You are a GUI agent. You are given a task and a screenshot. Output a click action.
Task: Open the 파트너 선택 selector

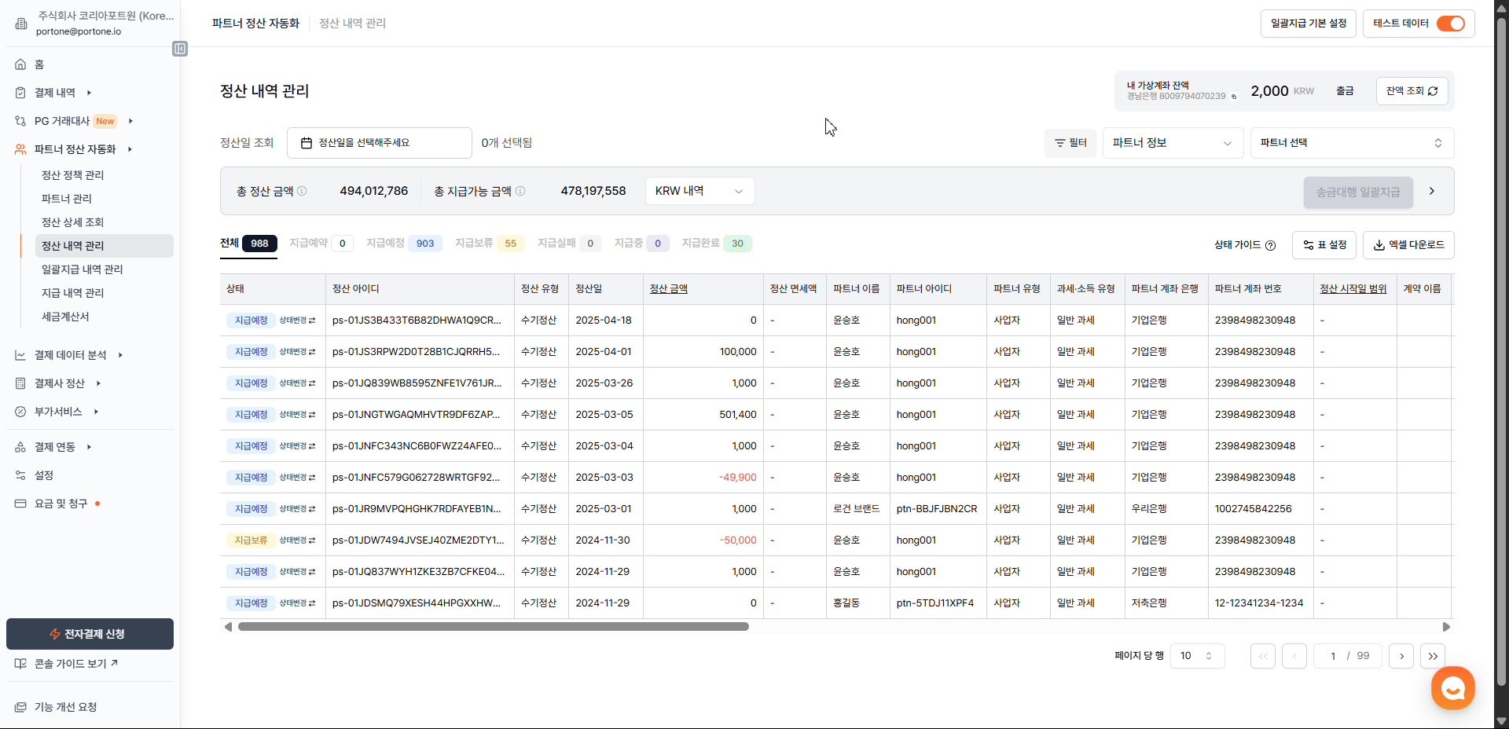click(x=1352, y=143)
